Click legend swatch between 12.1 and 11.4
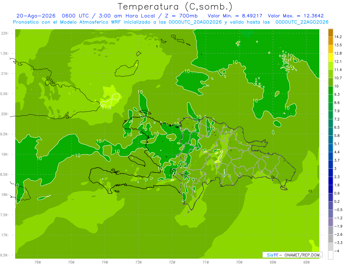The height and width of the screenshot is (266, 344). 331,65
